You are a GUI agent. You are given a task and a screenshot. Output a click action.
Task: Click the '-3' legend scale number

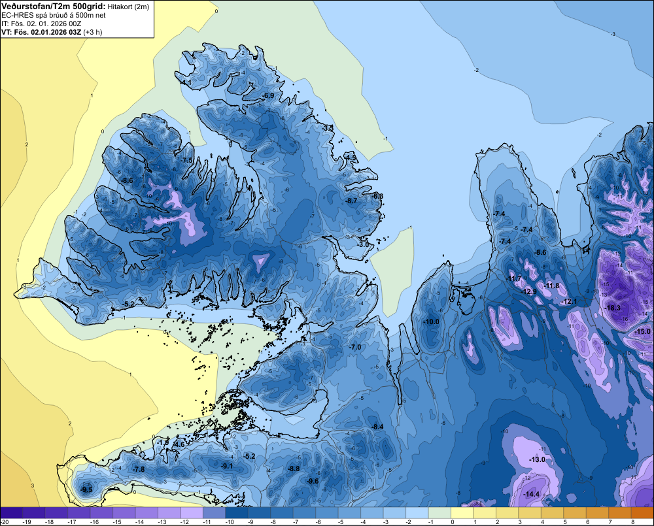(x=385, y=522)
